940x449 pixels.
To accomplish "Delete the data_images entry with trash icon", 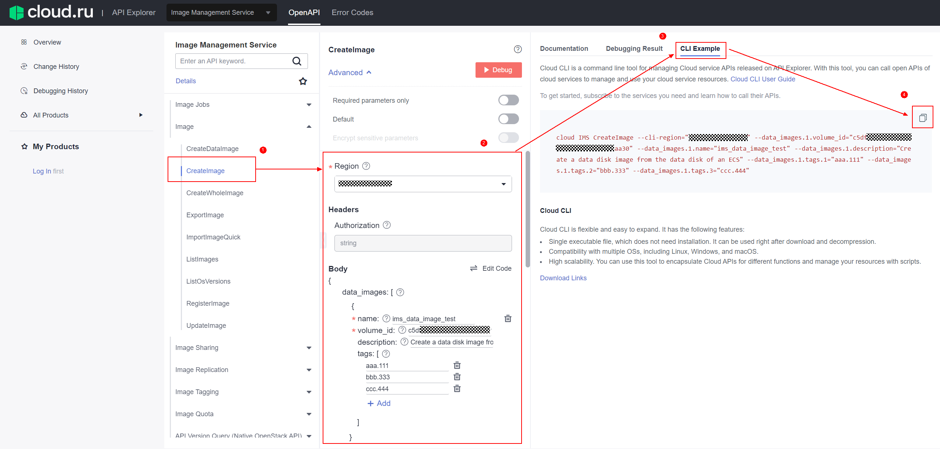I will click(508, 319).
